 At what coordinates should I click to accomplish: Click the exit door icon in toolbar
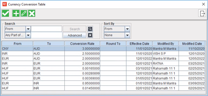(x=202, y=13)
